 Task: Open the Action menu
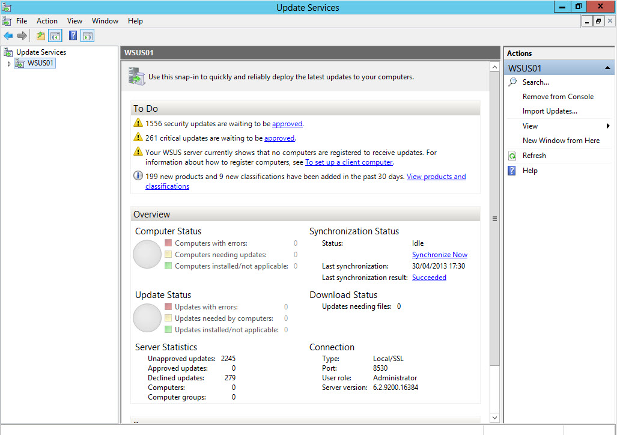pyautogui.click(x=47, y=21)
